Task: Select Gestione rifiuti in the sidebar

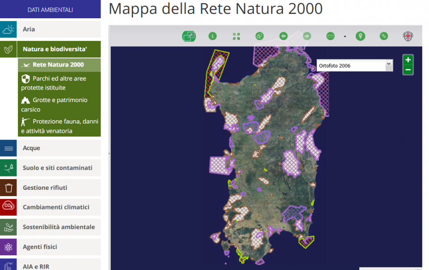Action: click(50, 188)
